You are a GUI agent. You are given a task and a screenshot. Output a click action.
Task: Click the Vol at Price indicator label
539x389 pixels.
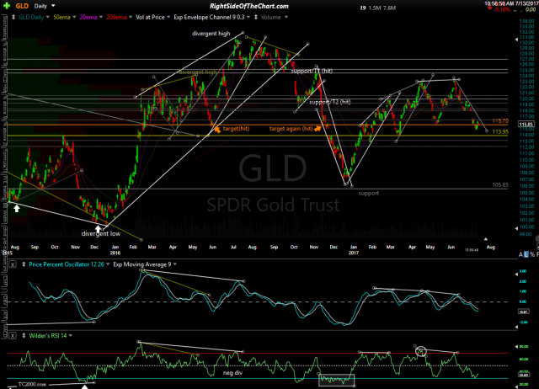150,17
